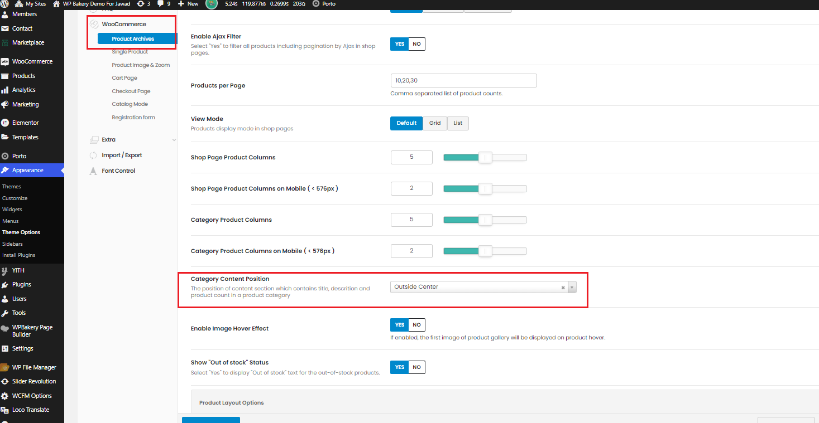Click the WP Bakery Demo For Jawad site link

pyautogui.click(x=92, y=4)
